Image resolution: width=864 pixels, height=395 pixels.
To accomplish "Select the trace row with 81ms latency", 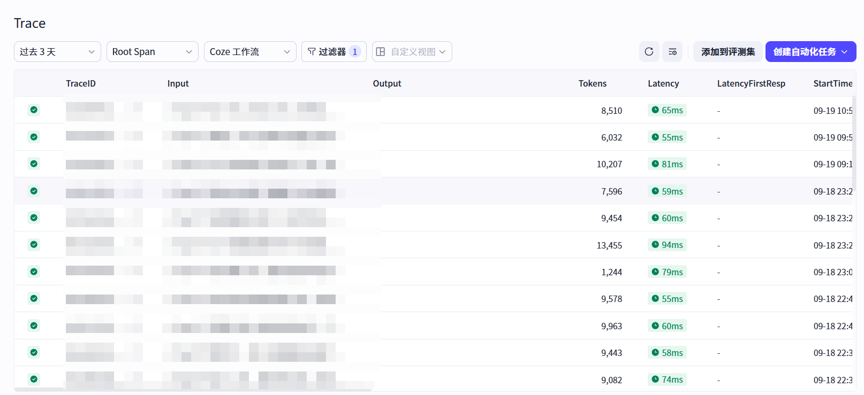I will click(434, 164).
